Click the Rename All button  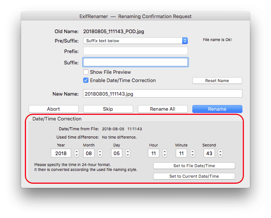[163, 109]
